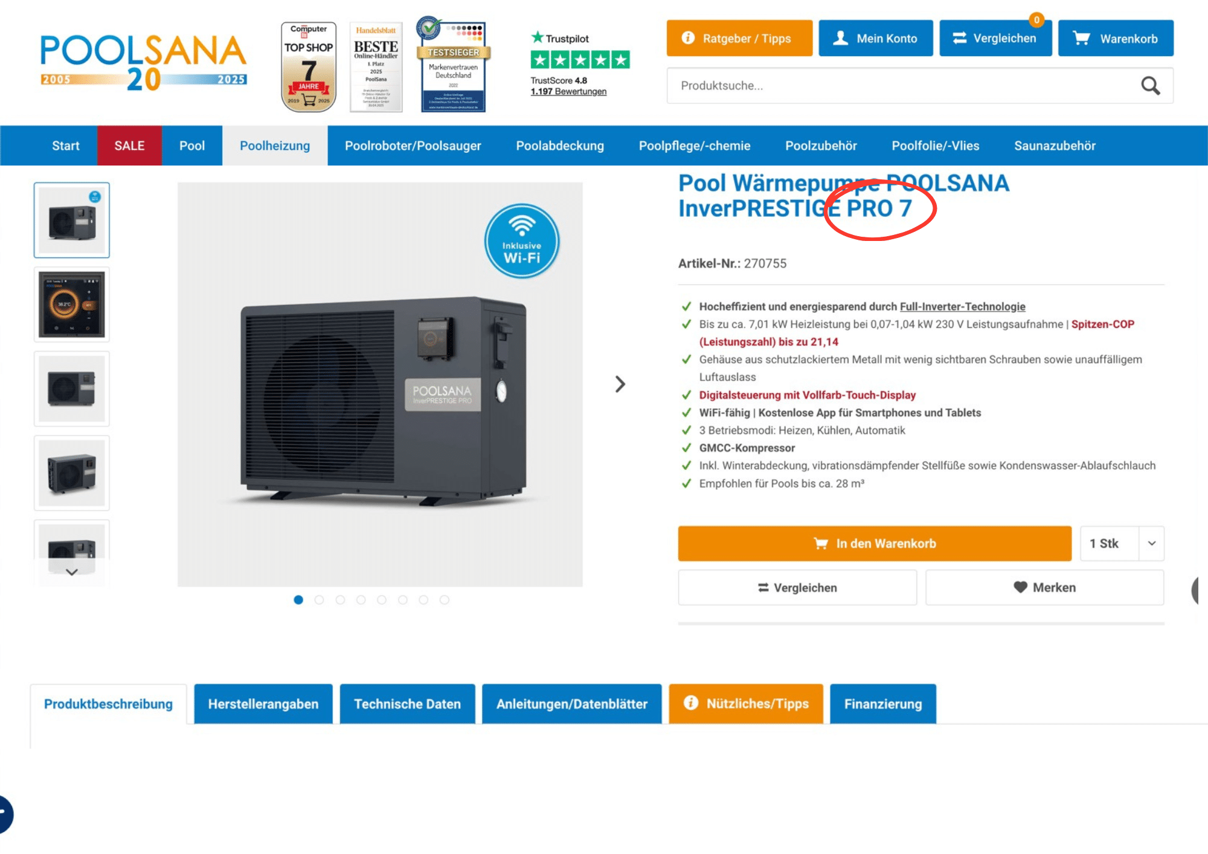Select the last image carousel dot
This screenshot has width=1208, height=854.
pos(445,600)
